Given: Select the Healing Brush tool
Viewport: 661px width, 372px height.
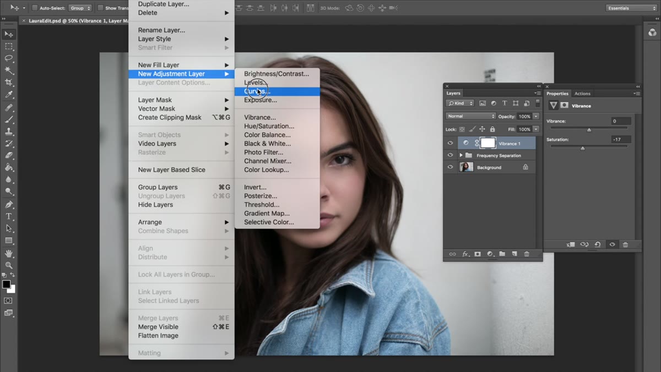Looking at the screenshot, I should coord(9,108).
